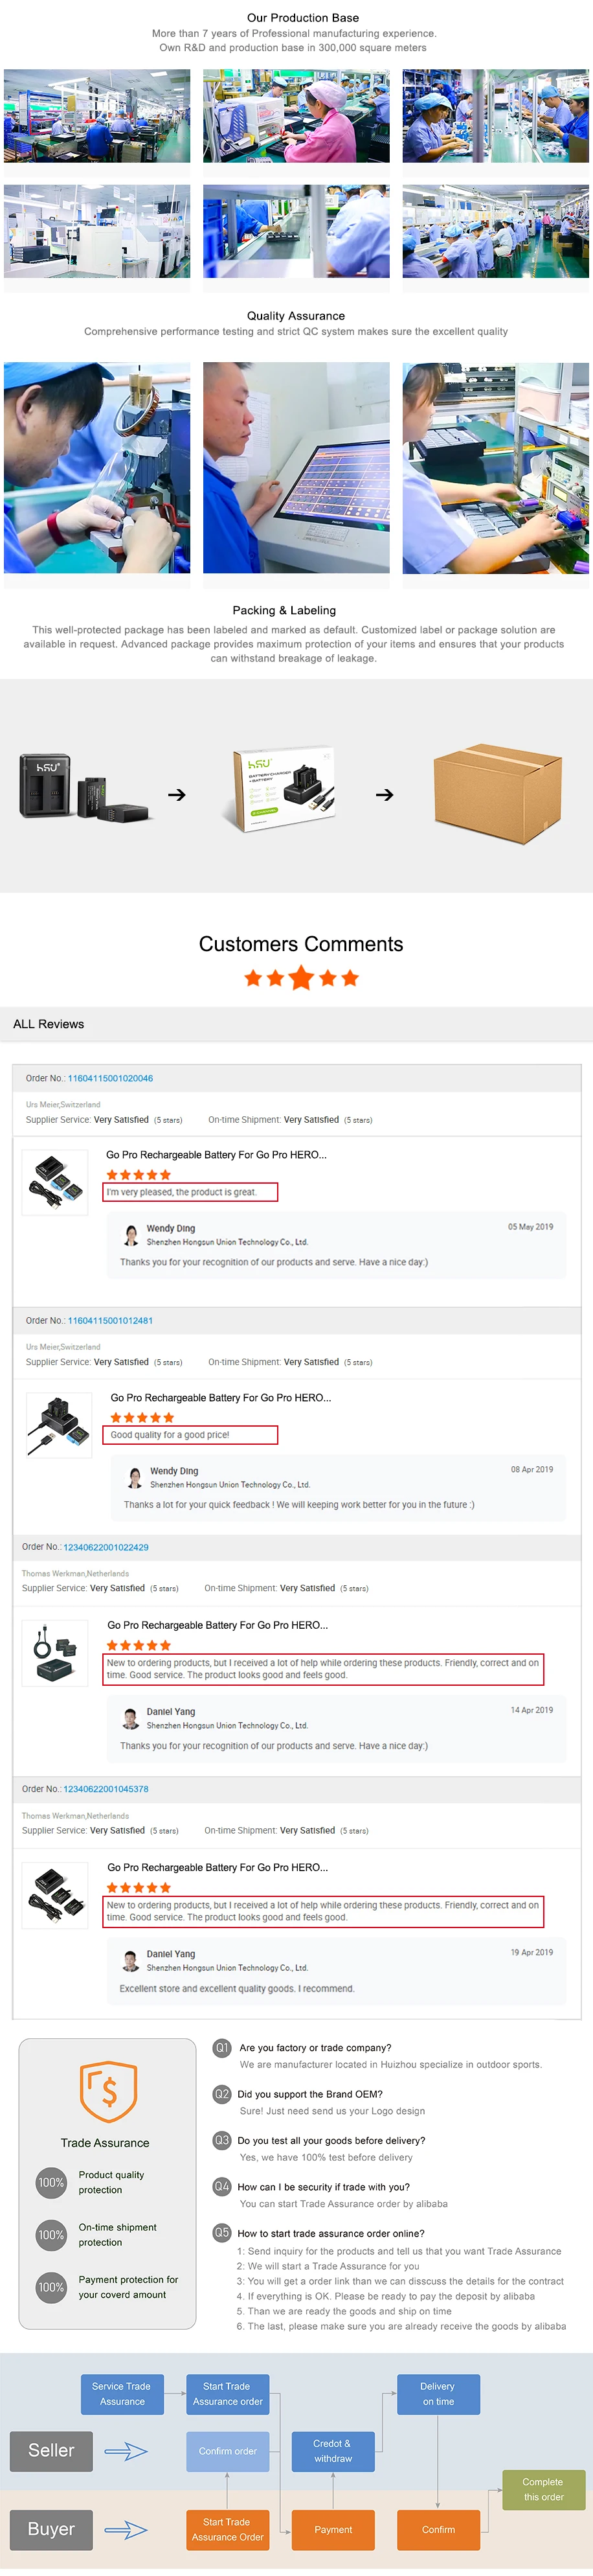This screenshot has width=593, height=2576.
Task: Click the Trade Assurance shield icon
Action: point(108,2090)
